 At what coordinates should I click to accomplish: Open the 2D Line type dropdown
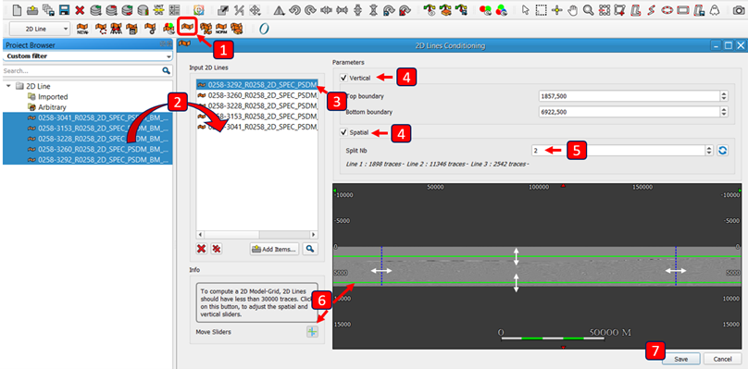(x=39, y=29)
